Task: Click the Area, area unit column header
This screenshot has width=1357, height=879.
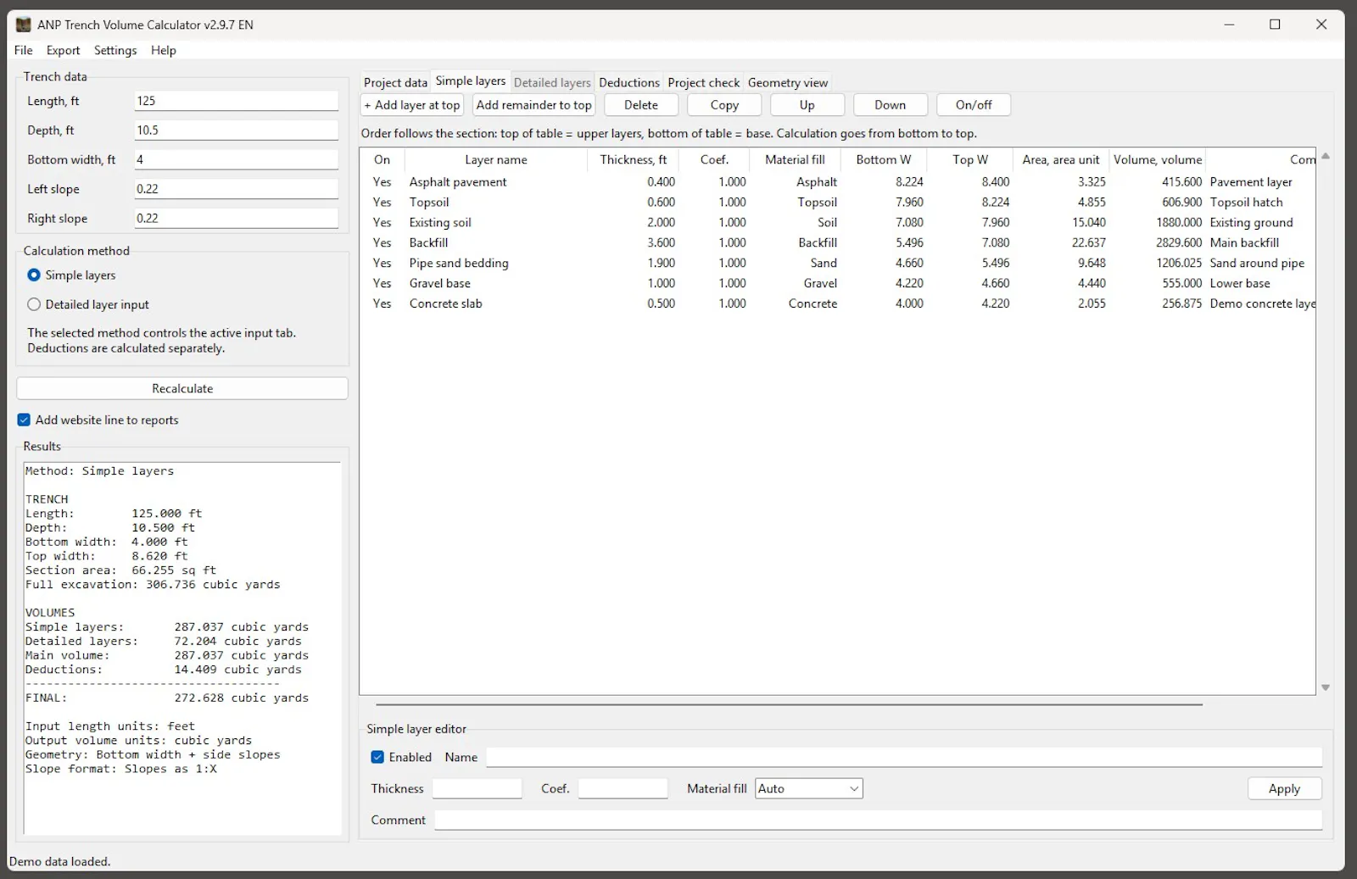Action: pyautogui.click(x=1060, y=159)
